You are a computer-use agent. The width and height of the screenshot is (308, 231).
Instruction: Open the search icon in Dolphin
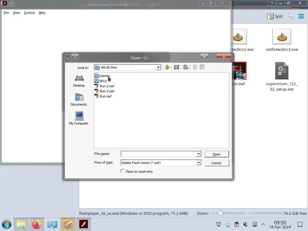pos(291,16)
